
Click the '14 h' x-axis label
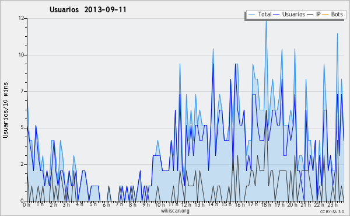213,204
